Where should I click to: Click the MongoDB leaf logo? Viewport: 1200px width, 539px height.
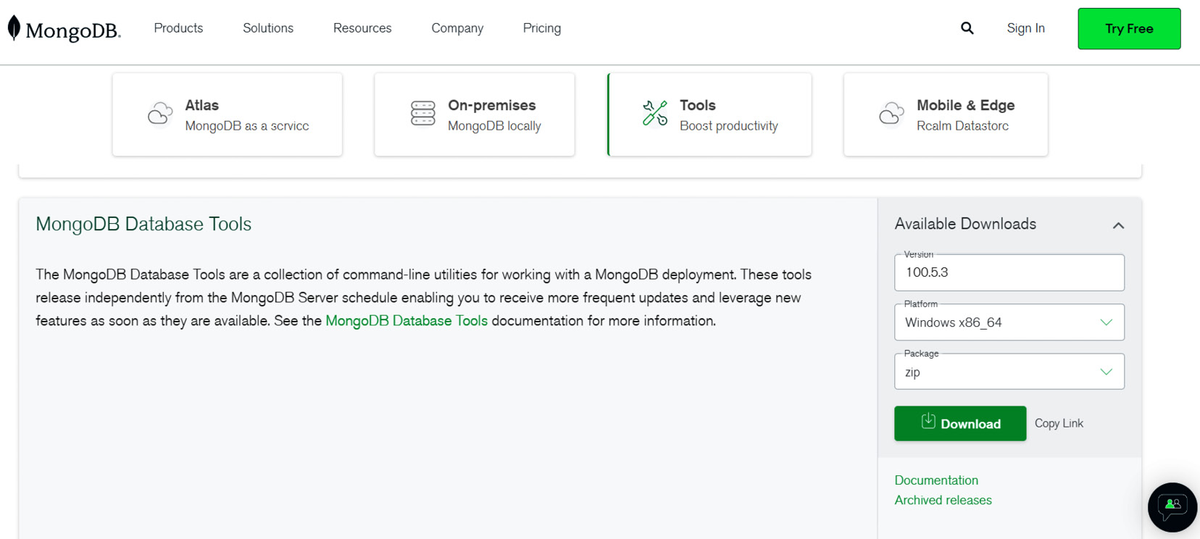click(14, 28)
